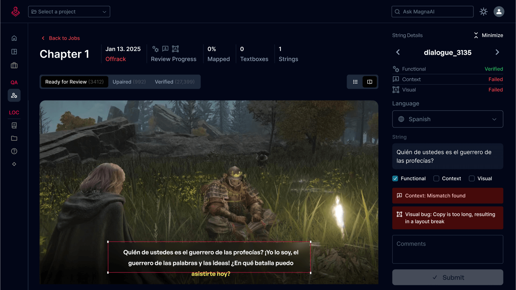
Task: Switch to list view layout icon
Action: pyautogui.click(x=355, y=82)
